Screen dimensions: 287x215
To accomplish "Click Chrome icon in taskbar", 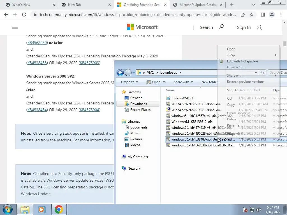I will point(59,209).
